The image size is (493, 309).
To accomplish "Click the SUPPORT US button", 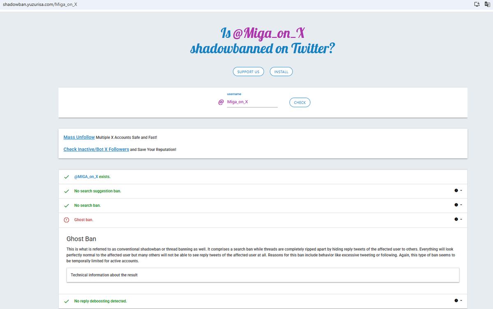I will pyautogui.click(x=248, y=71).
